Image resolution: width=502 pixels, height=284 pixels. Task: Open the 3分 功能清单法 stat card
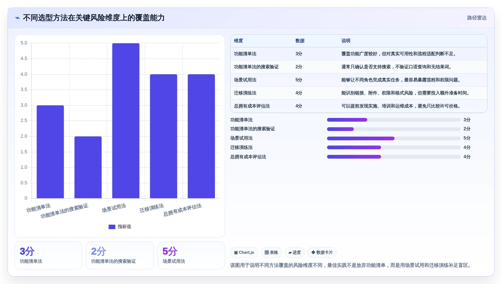pyautogui.click(x=48, y=255)
